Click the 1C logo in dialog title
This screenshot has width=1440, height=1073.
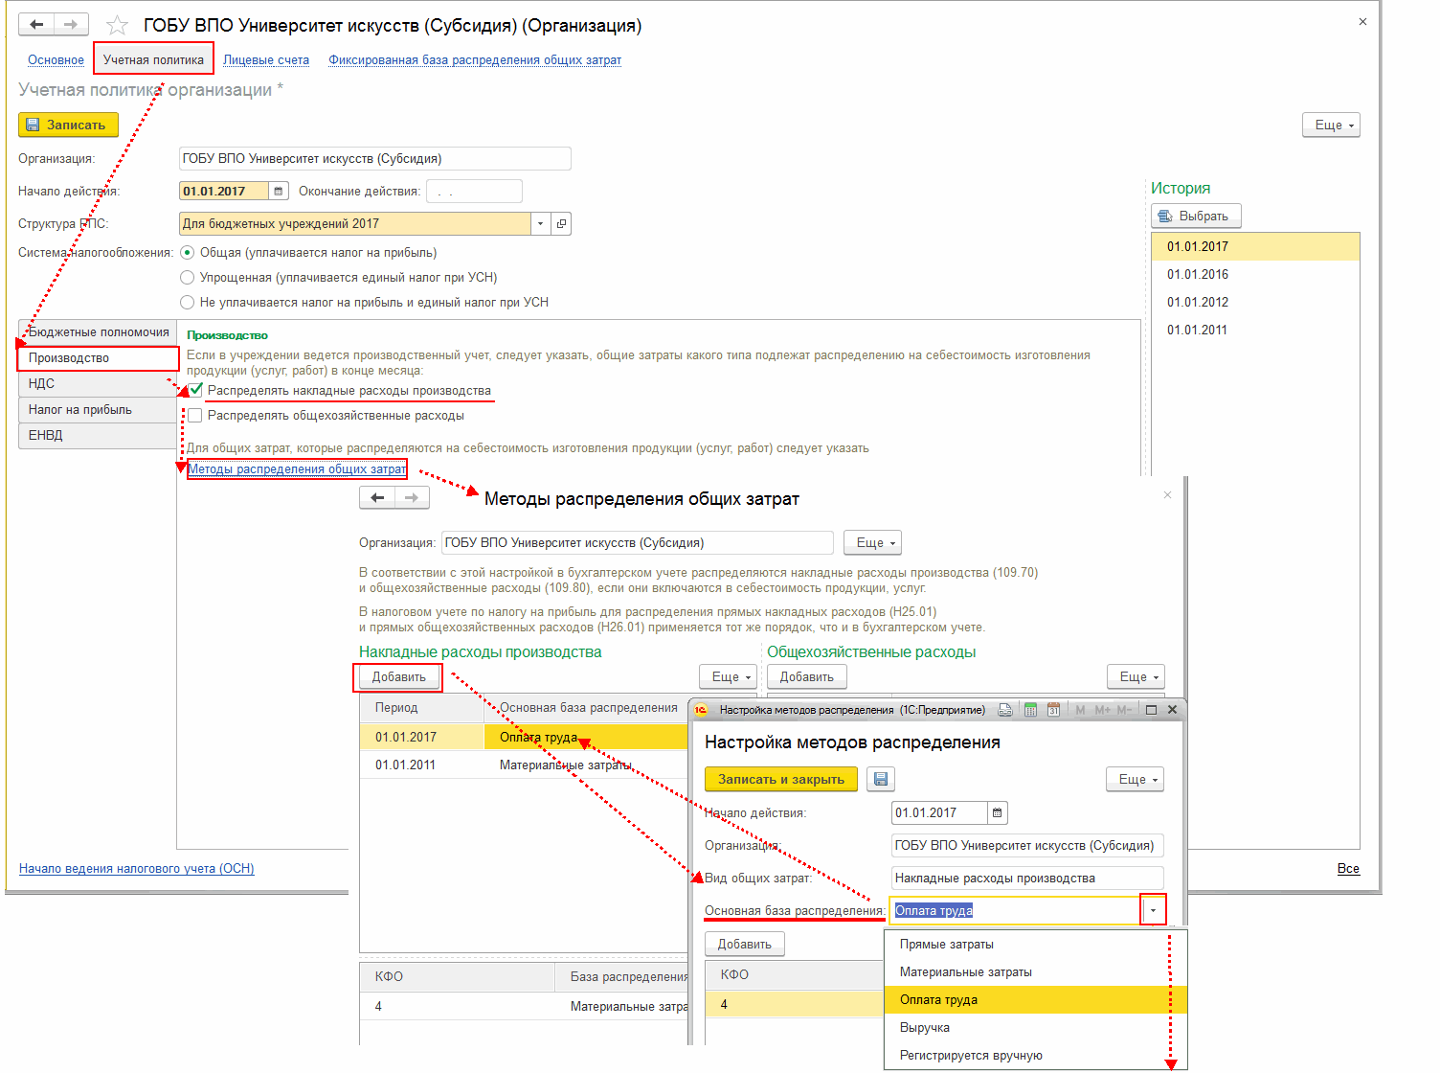(x=701, y=710)
